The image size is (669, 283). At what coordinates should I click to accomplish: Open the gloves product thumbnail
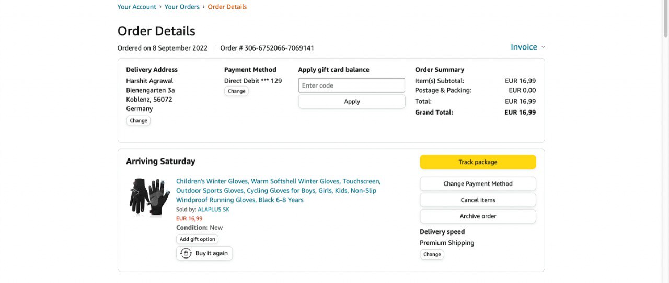click(x=149, y=196)
